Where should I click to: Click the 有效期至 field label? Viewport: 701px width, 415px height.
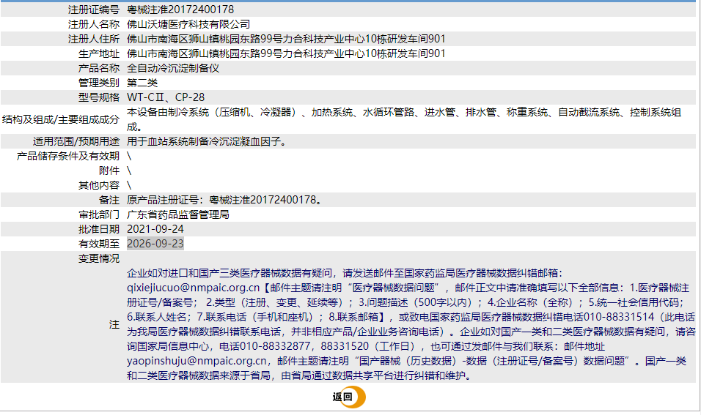[x=99, y=244]
